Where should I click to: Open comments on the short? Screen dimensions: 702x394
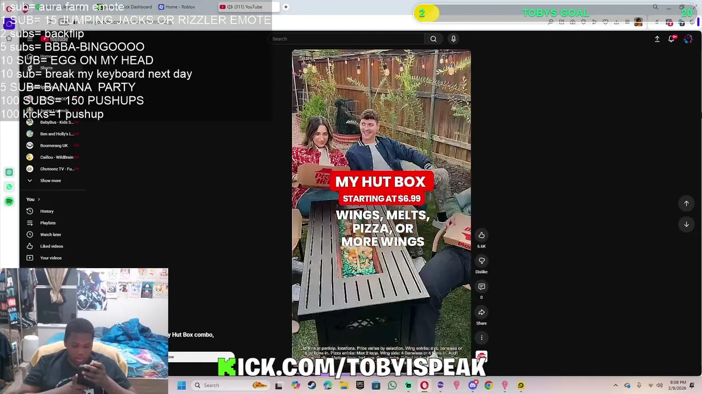(482, 287)
